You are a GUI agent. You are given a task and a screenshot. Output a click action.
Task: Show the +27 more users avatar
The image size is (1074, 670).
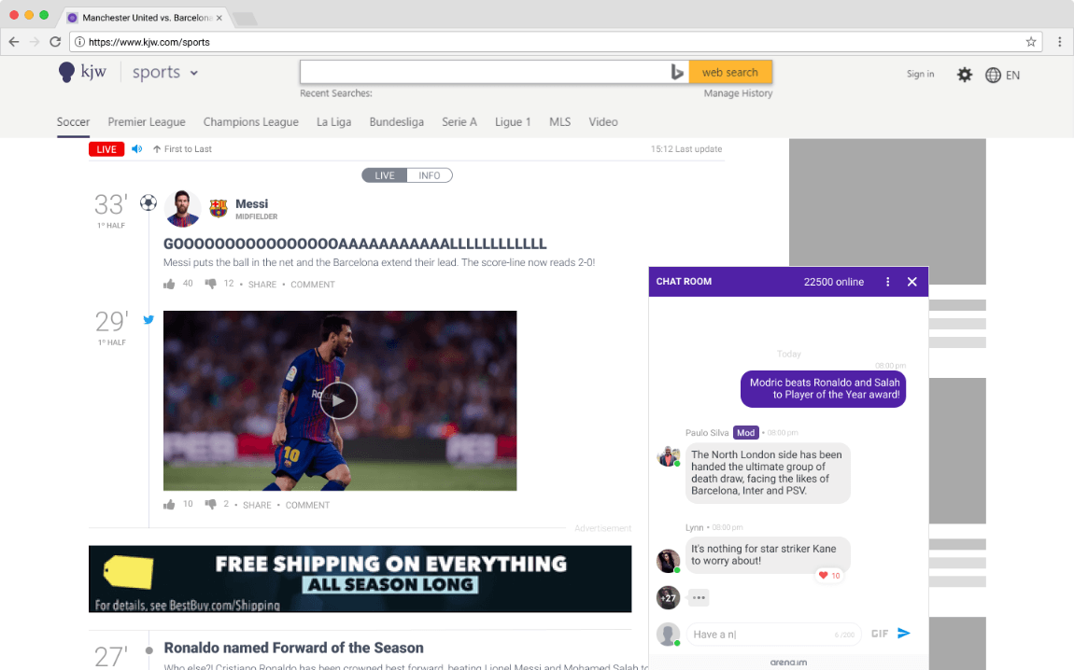point(668,597)
